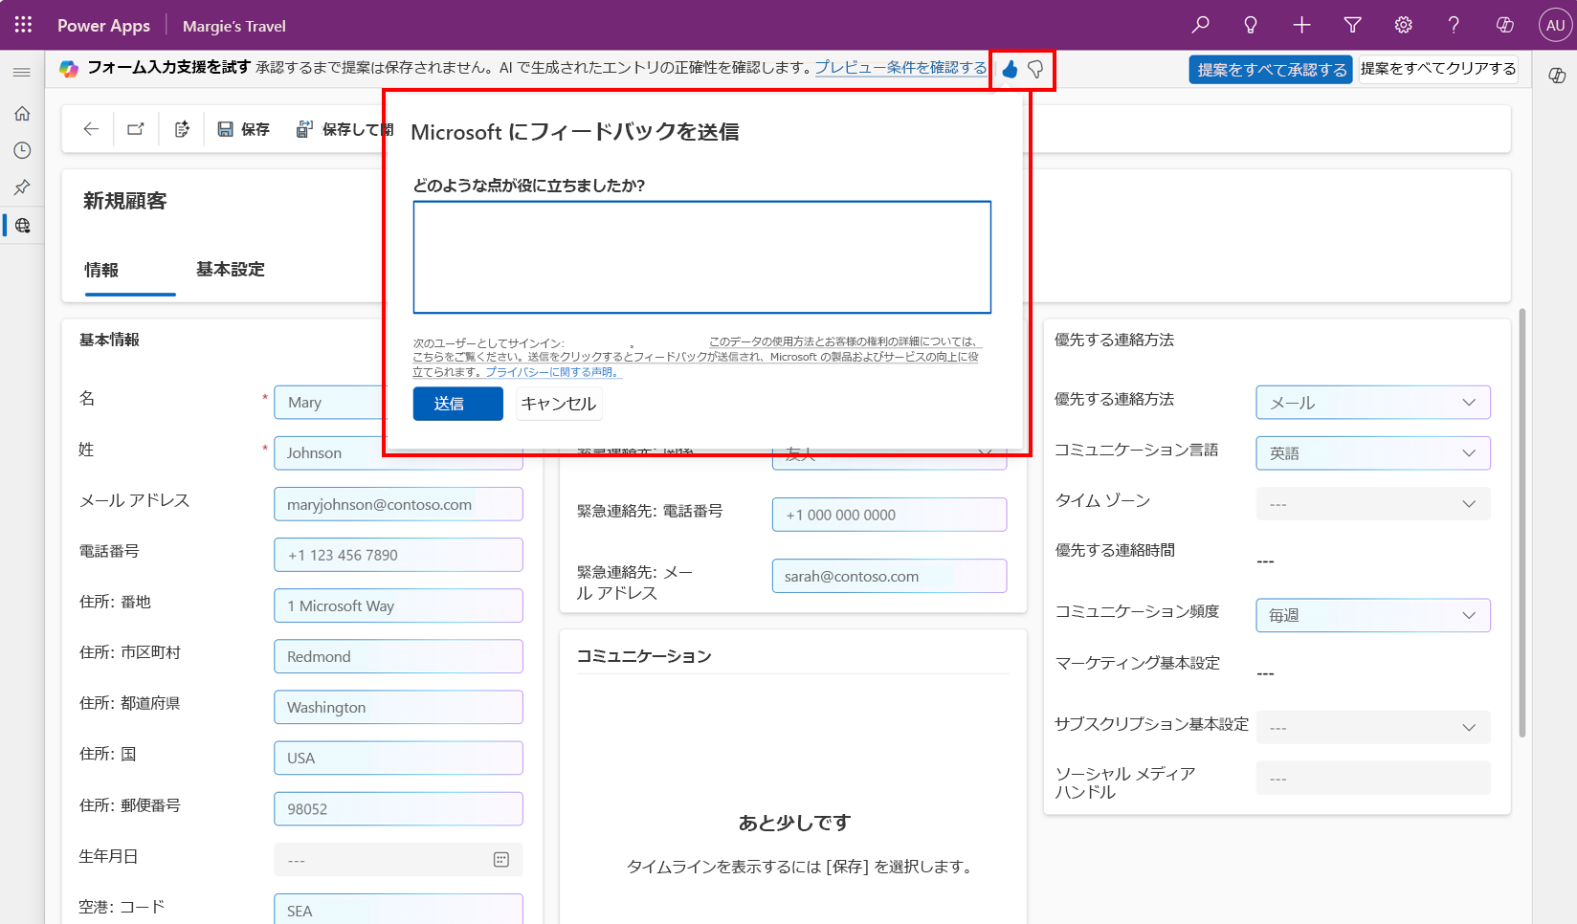Click the vertical scrollbar on right

click(1521, 522)
